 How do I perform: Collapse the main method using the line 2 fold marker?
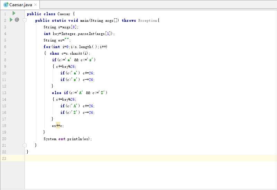[25, 20]
